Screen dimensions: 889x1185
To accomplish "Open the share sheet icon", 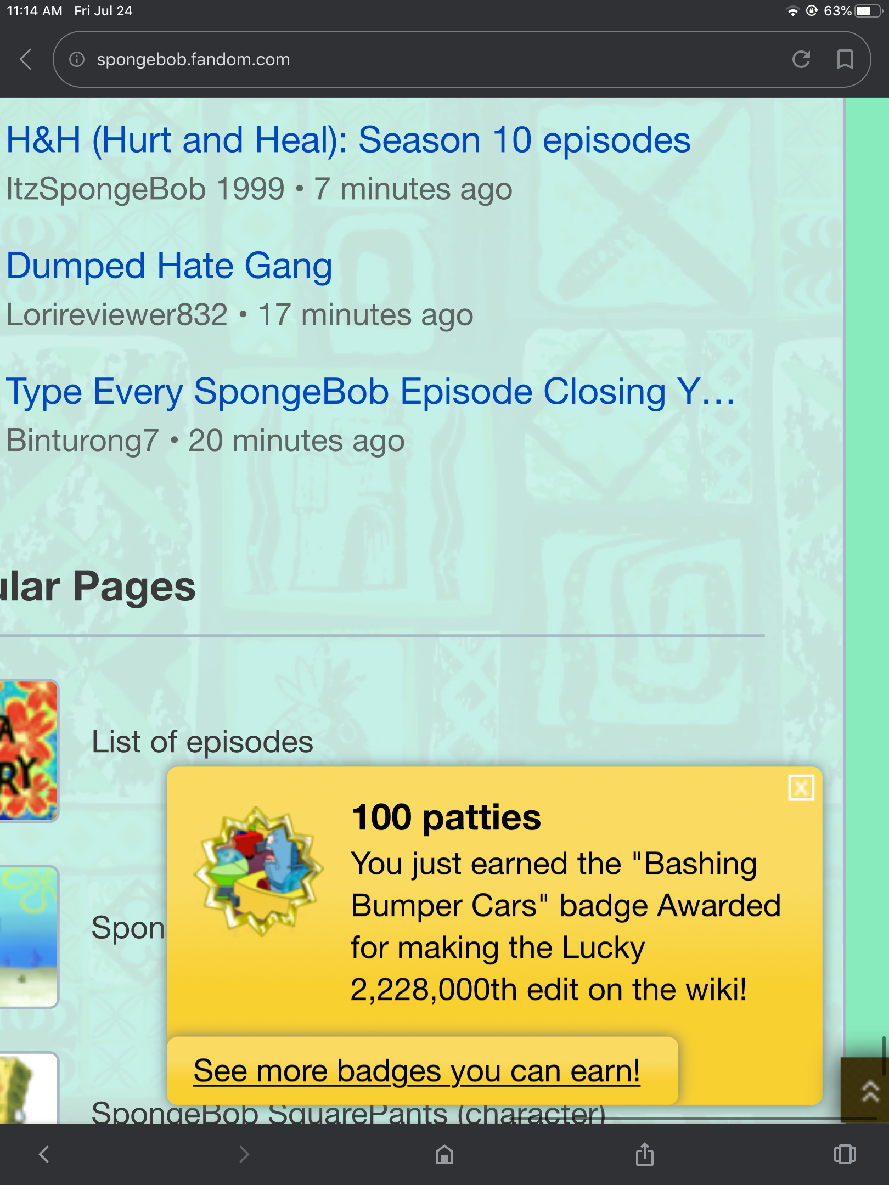I will click(645, 1153).
